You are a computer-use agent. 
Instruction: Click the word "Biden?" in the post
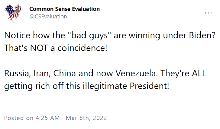[x=202, y=35]
